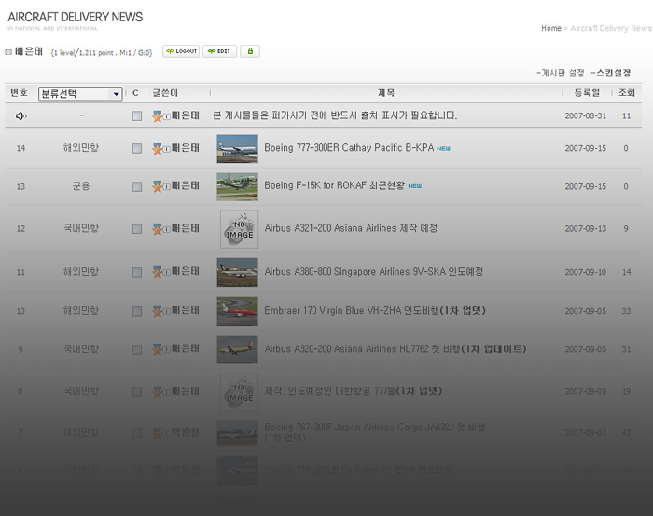
Task: Click the C column header
Action: [135, 93]
